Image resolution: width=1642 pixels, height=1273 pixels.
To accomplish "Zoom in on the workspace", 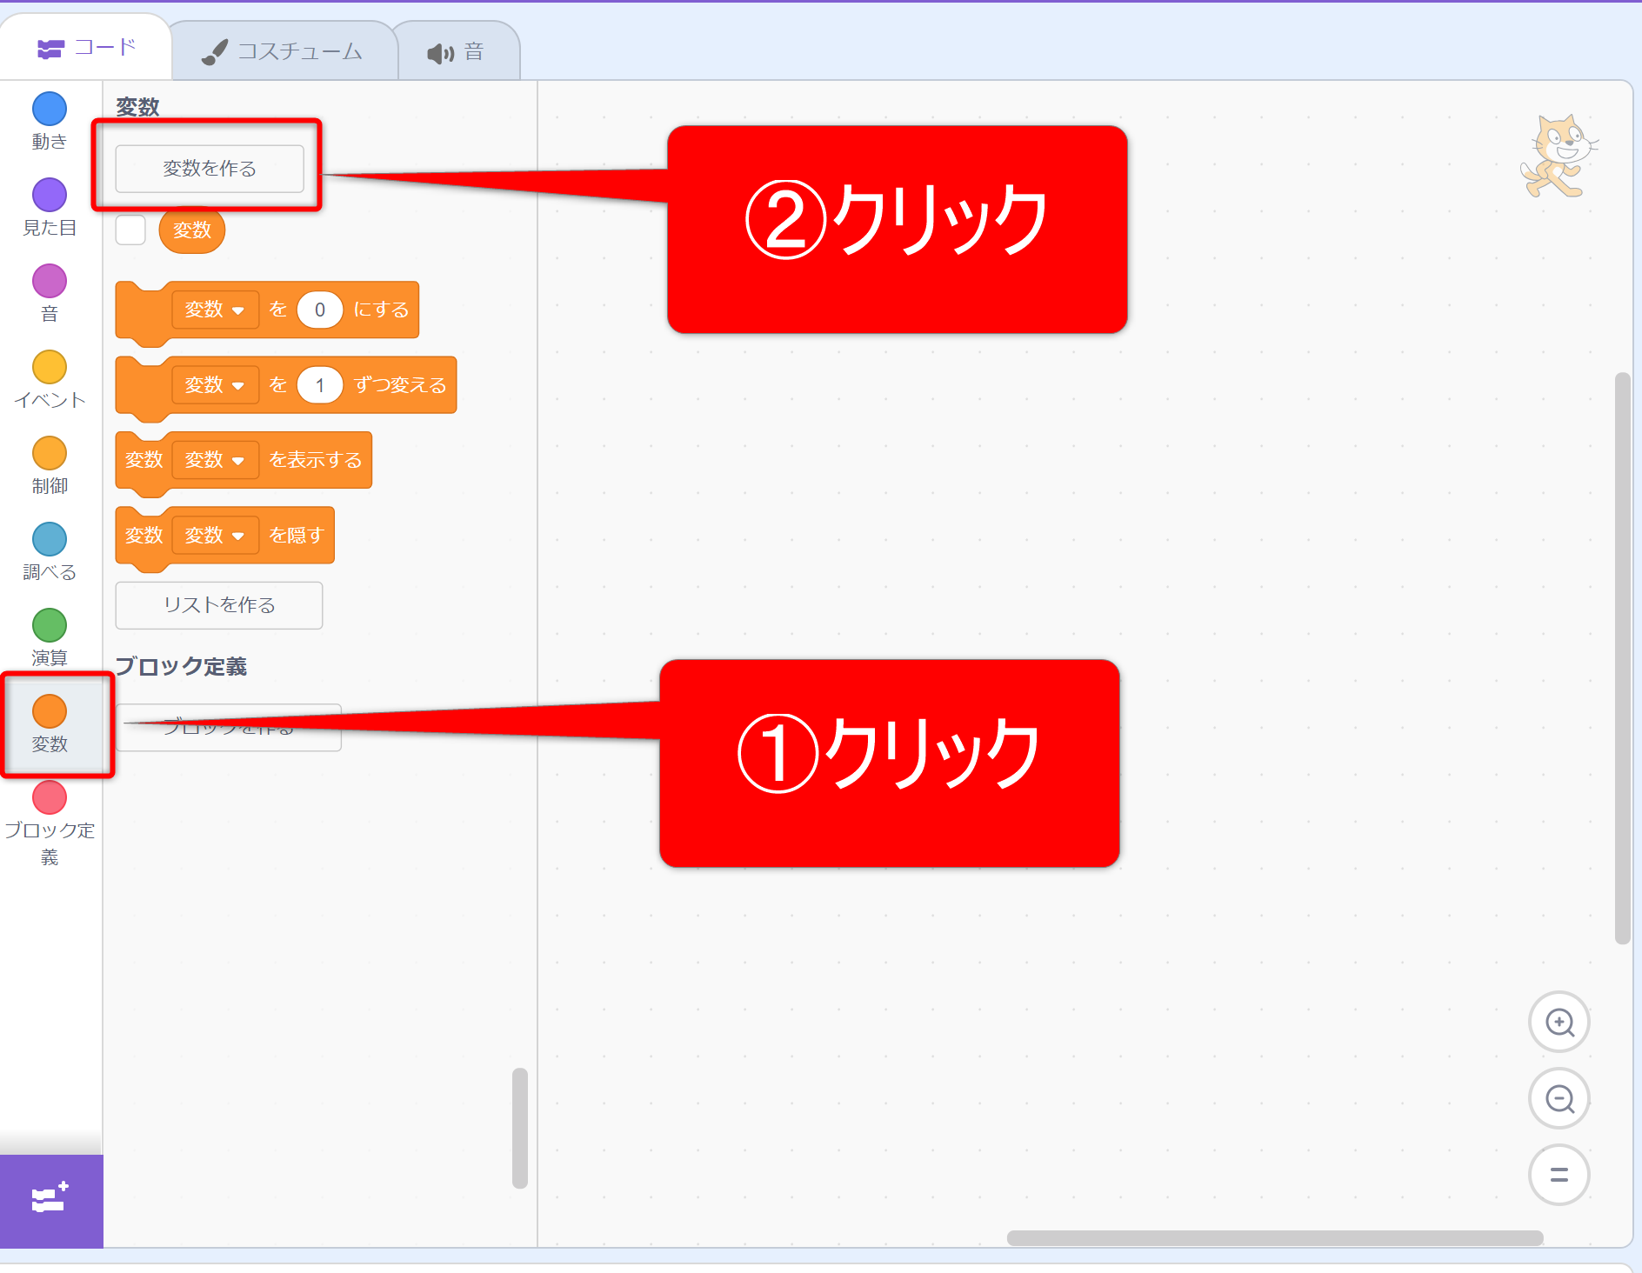I will point(1559,1023).
